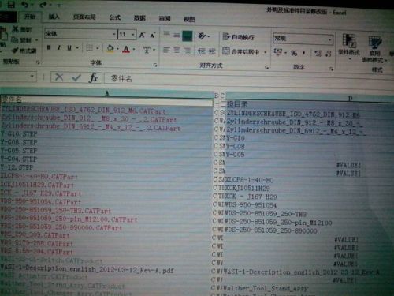Screen dimensions: 394x296
Task: Rotate text with orientation icon
Action: [202, 36]
